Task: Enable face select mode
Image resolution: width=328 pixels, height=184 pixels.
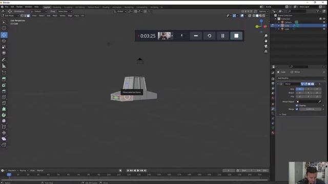Action: [x=29, y=16]
